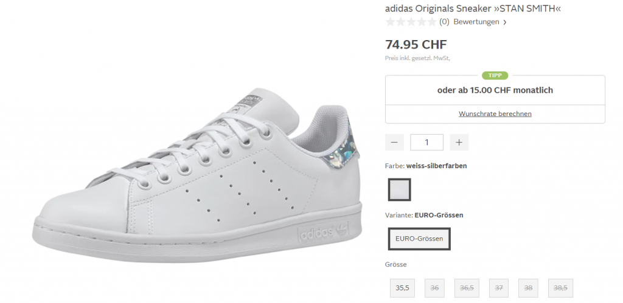Viewport: 623px width, 303px height.
Task: Click the plus quantity button
Action: point(459,142)
